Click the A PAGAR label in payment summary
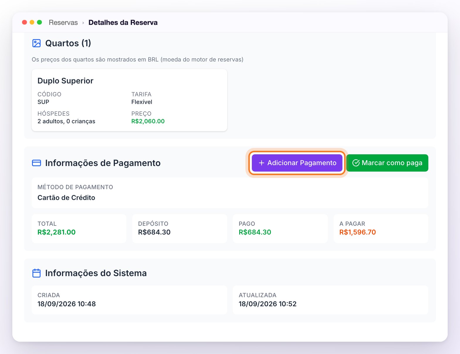Viewport: 460px width, 354px height. coord(352,224)
